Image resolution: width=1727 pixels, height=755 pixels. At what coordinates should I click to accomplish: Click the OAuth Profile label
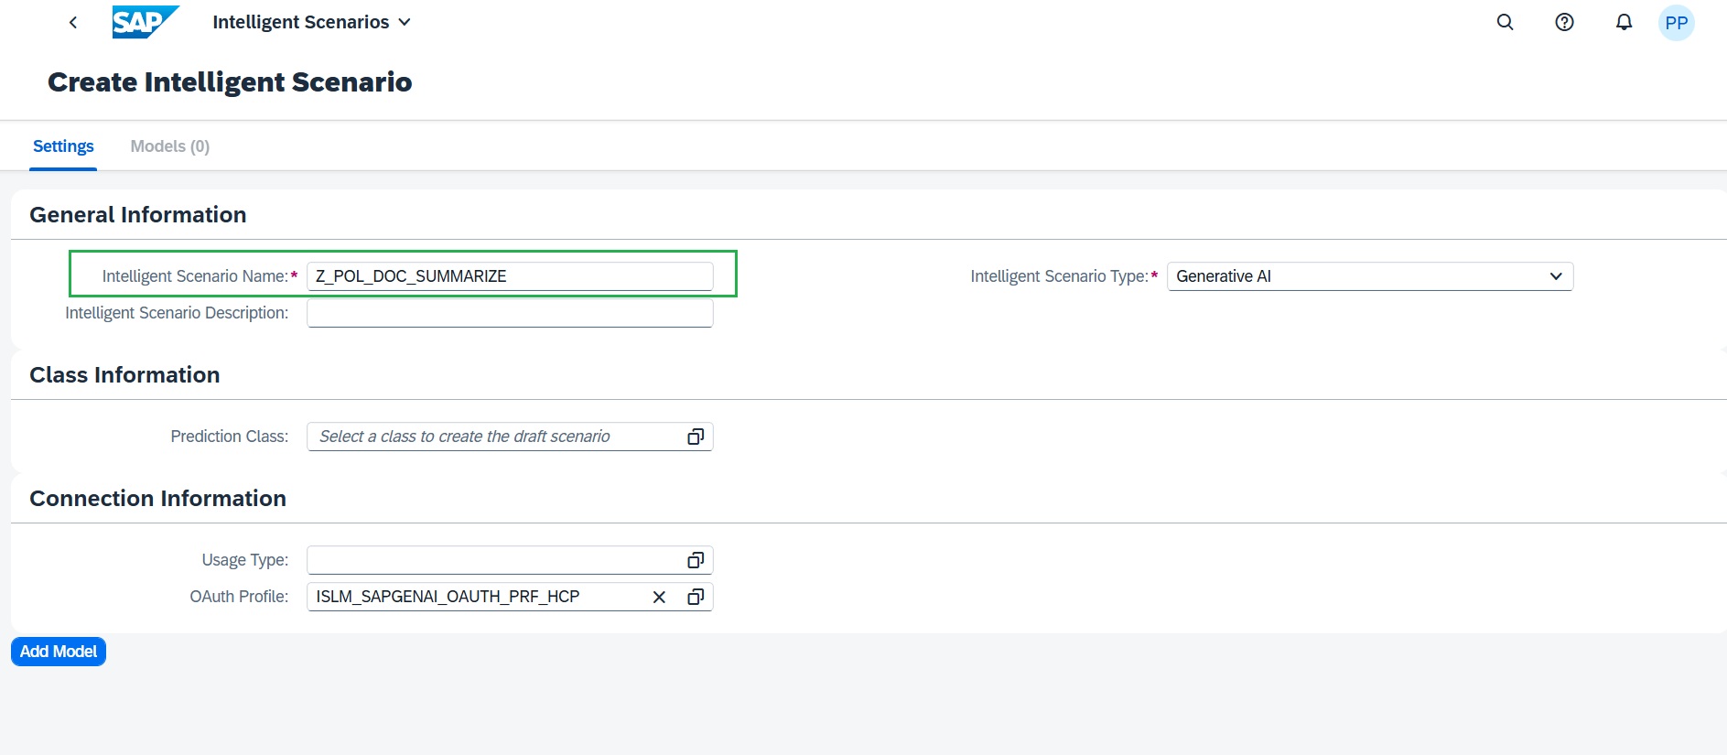[x=239, y=597]
